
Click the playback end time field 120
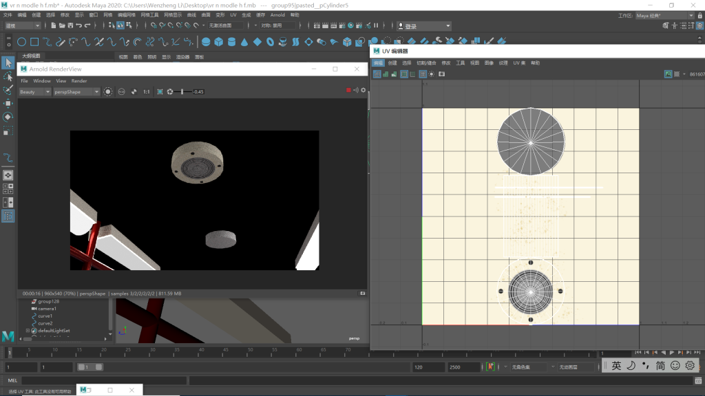[x=428, y=367]
